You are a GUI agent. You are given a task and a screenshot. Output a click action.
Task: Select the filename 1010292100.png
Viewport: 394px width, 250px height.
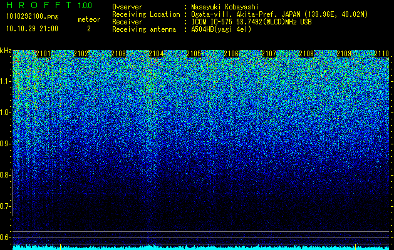[33, 16]
